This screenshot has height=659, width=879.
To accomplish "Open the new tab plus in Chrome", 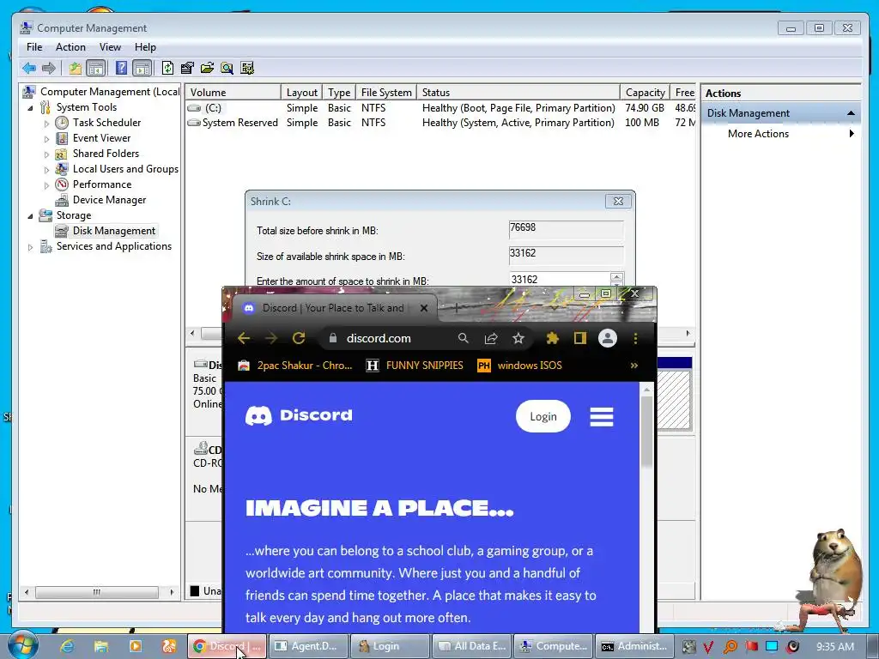I will [457, 308].
